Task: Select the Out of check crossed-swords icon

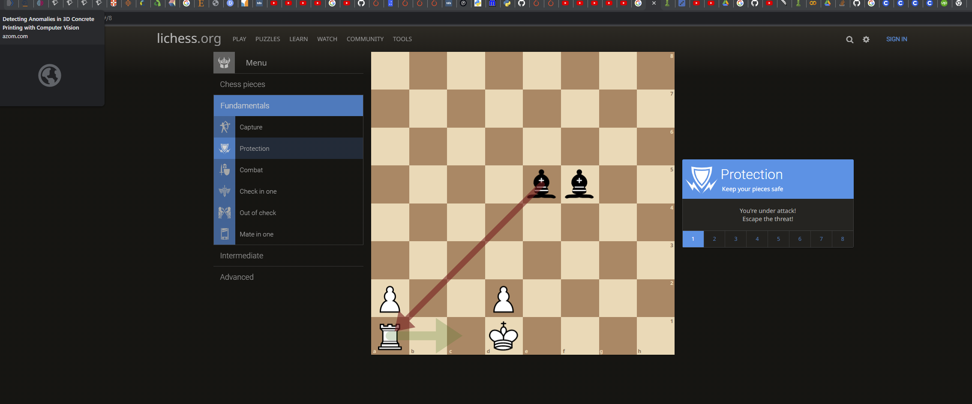Action: [x=224, y=212]
